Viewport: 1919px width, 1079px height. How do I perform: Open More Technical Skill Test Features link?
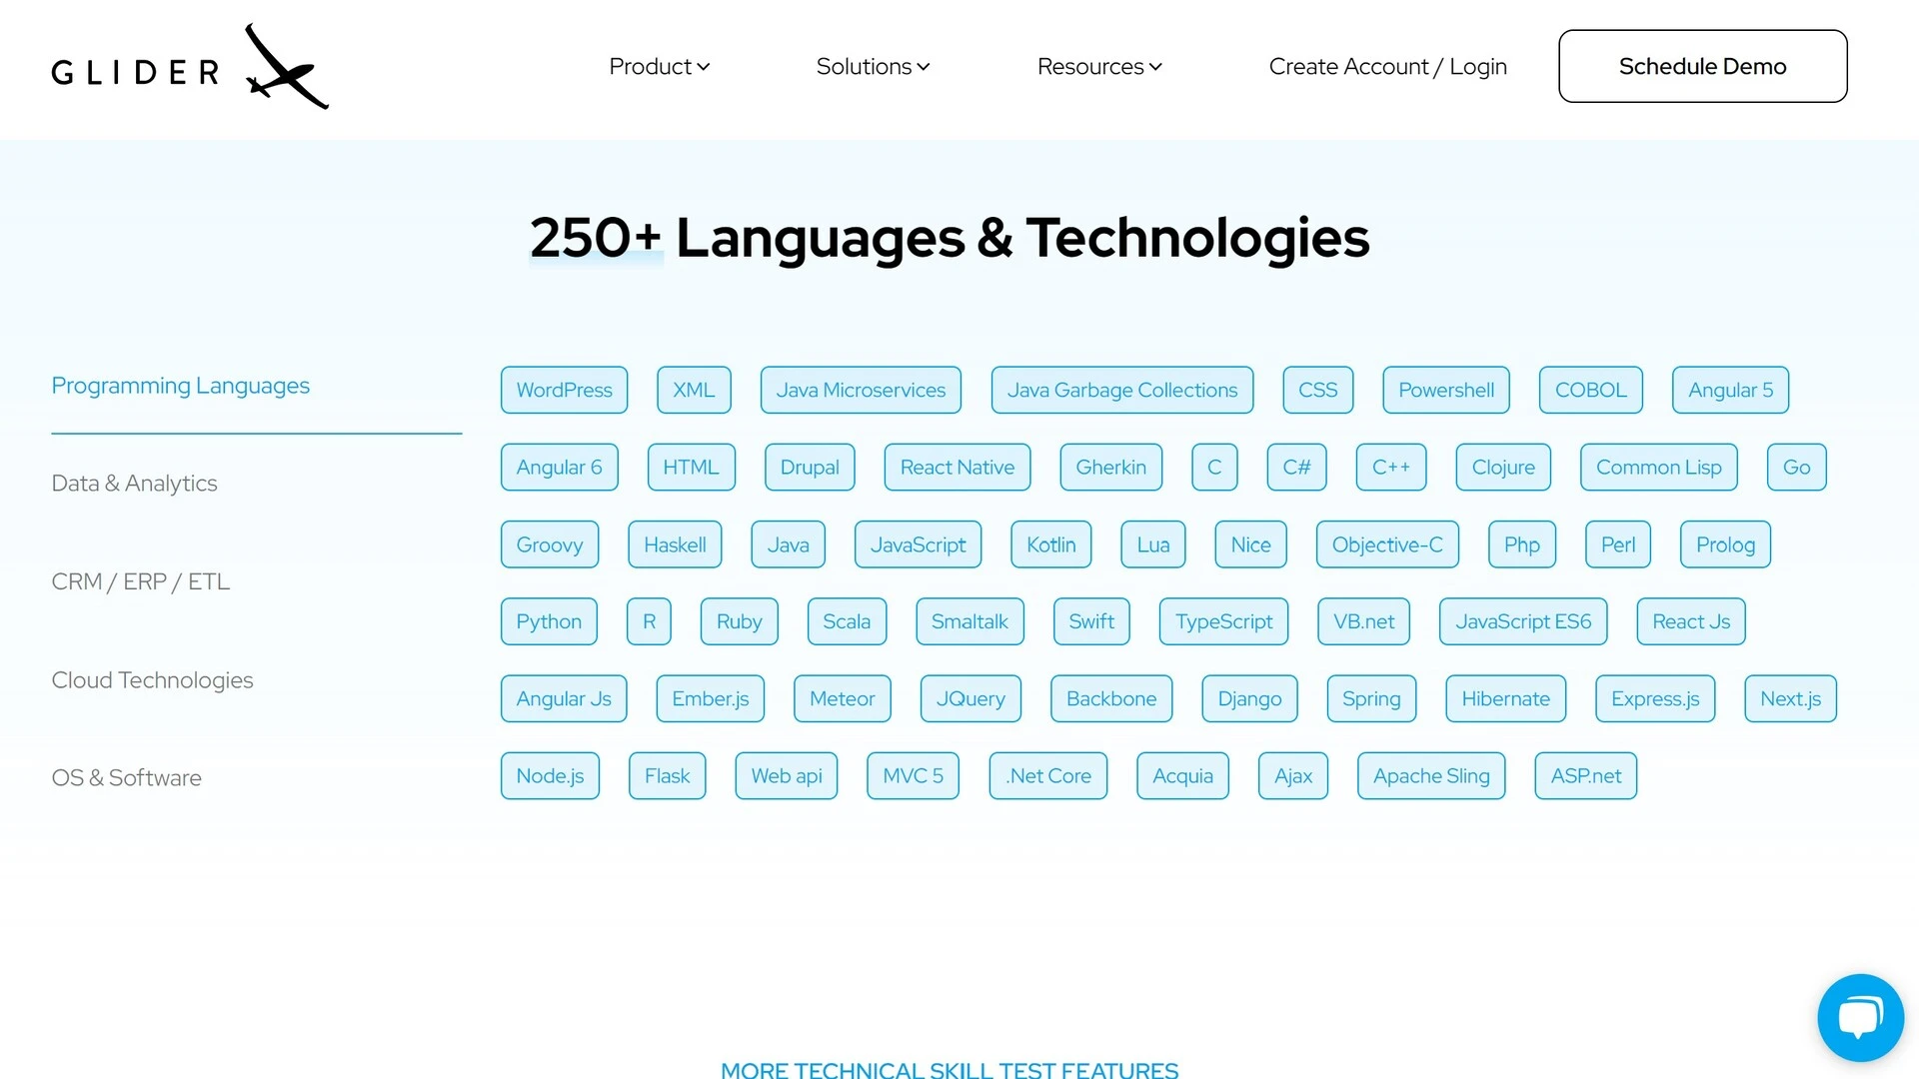tap(949, 1069)
